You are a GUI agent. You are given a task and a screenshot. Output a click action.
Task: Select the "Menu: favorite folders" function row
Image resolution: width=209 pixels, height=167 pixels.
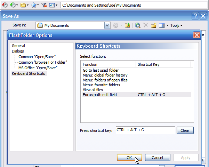(102, 85)
